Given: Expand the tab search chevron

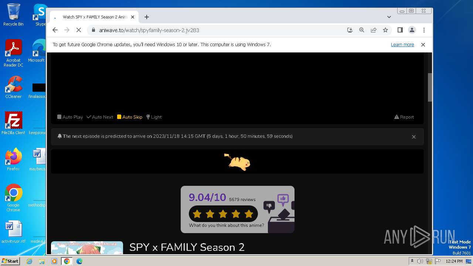Looking at the screenshot, I should [x=389, y=17].
